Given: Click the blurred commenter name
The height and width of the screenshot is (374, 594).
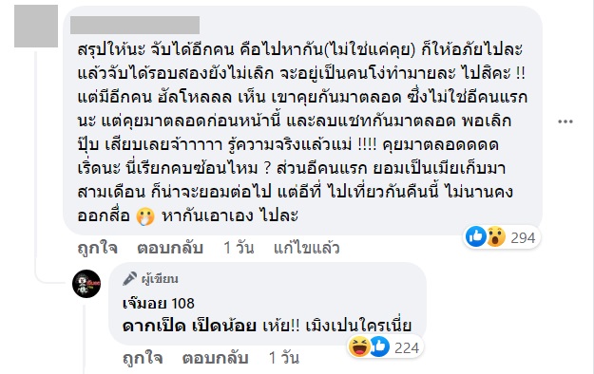Looking at the screenshot, I should (x=135, y=25).
